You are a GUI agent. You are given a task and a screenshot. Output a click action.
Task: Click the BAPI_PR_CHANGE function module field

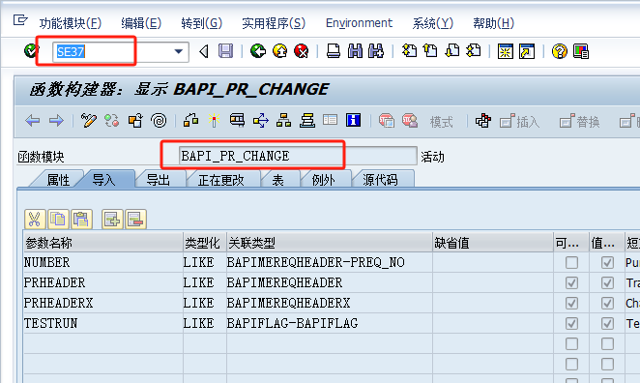[x=298, y=156]
